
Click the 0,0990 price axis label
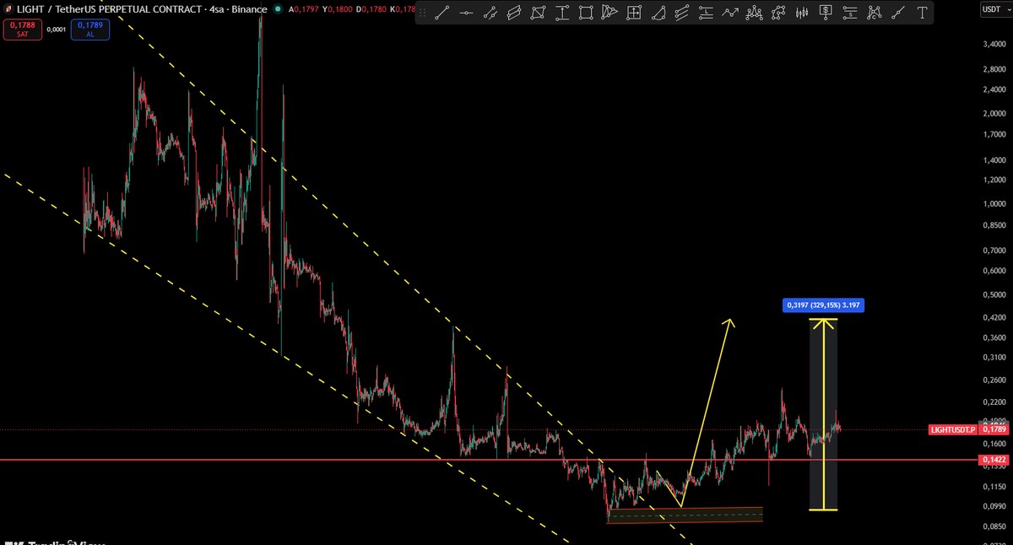(993, 506)
